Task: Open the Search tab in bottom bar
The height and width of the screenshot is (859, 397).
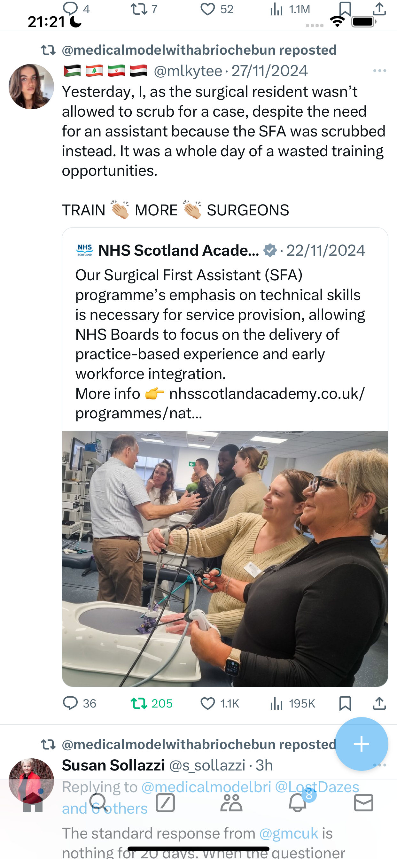Action: click(99, 802)
